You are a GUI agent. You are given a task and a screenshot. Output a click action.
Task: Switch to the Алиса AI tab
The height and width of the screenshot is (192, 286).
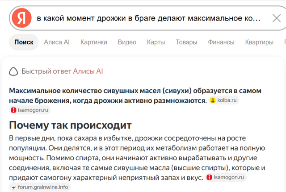pos(57,42)
